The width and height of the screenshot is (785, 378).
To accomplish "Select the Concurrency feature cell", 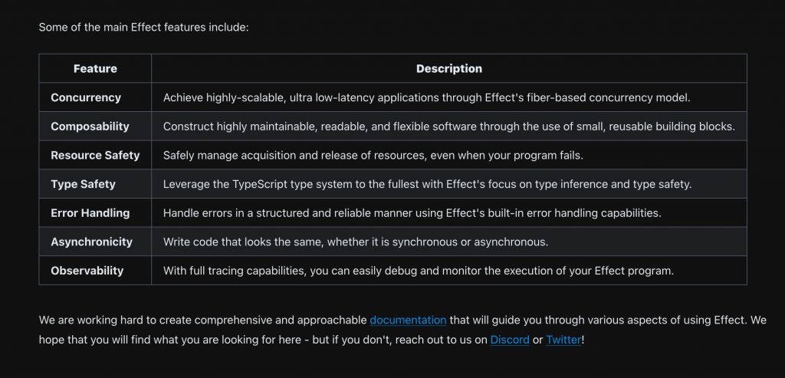I will 86,97.
